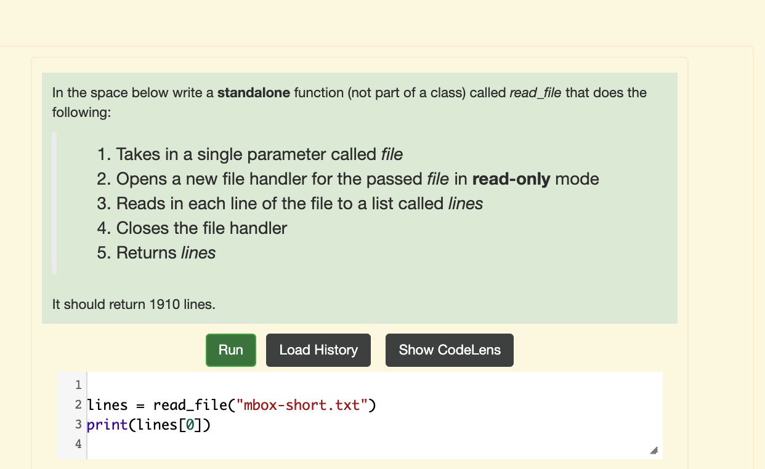The width and height of the screenshot is (765, 469).
Task: Run the code in the editor
Action: tap(230, 350)
